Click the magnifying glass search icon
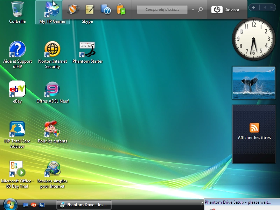The height and width of the screenshot is (210, 280). pos(200,9)
